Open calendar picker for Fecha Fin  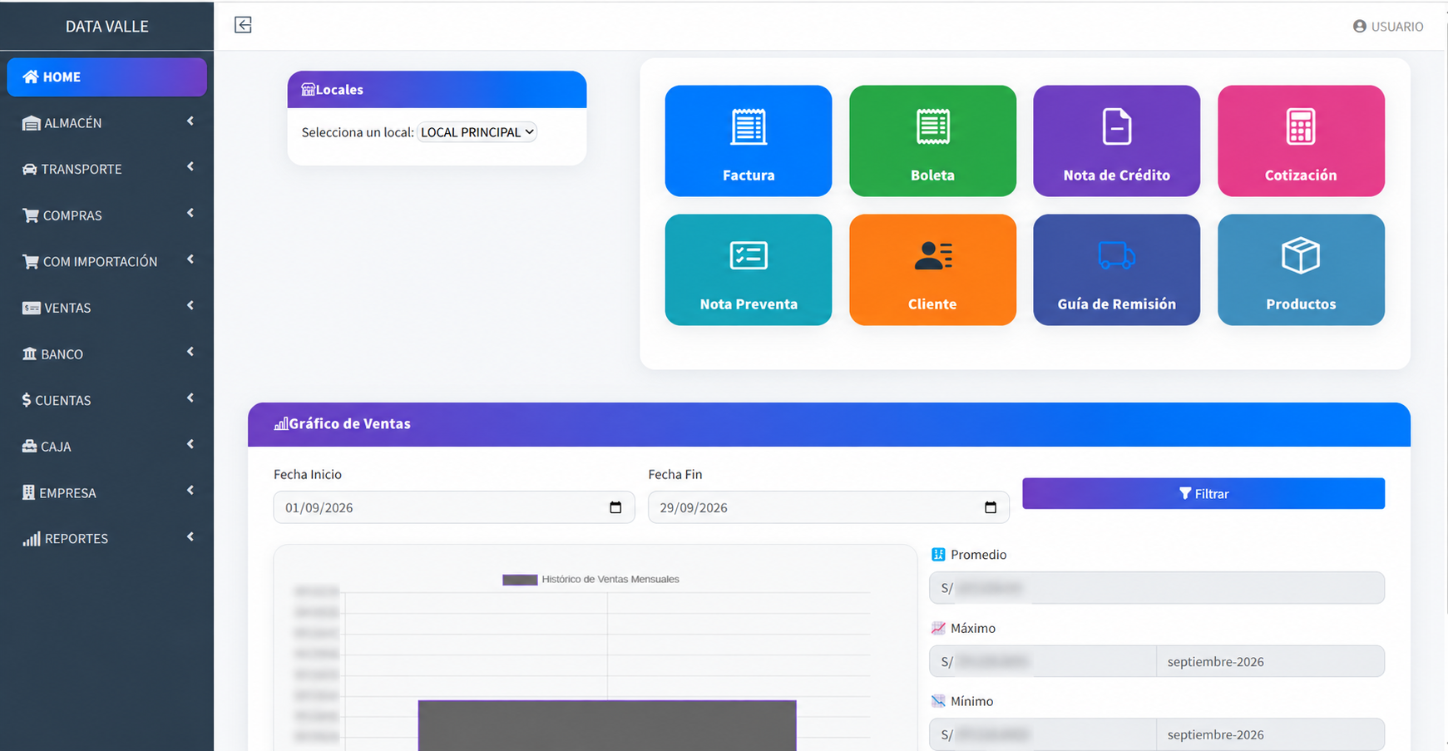[x=991, y=507]
